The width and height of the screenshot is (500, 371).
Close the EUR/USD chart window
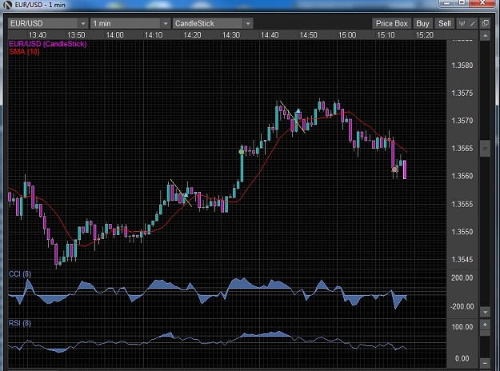(482, 3)
